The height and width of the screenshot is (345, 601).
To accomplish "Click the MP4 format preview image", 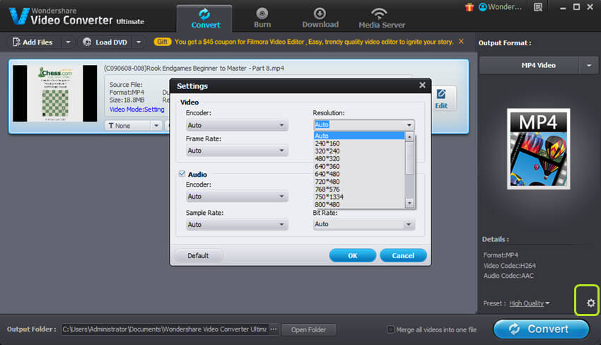I will 539,148.
